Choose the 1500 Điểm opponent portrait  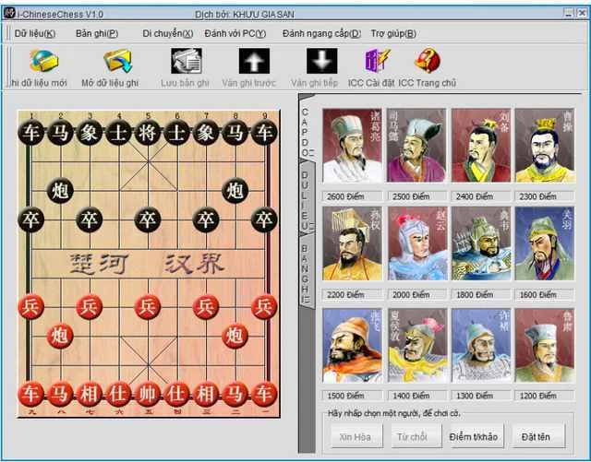pos(353,346)
